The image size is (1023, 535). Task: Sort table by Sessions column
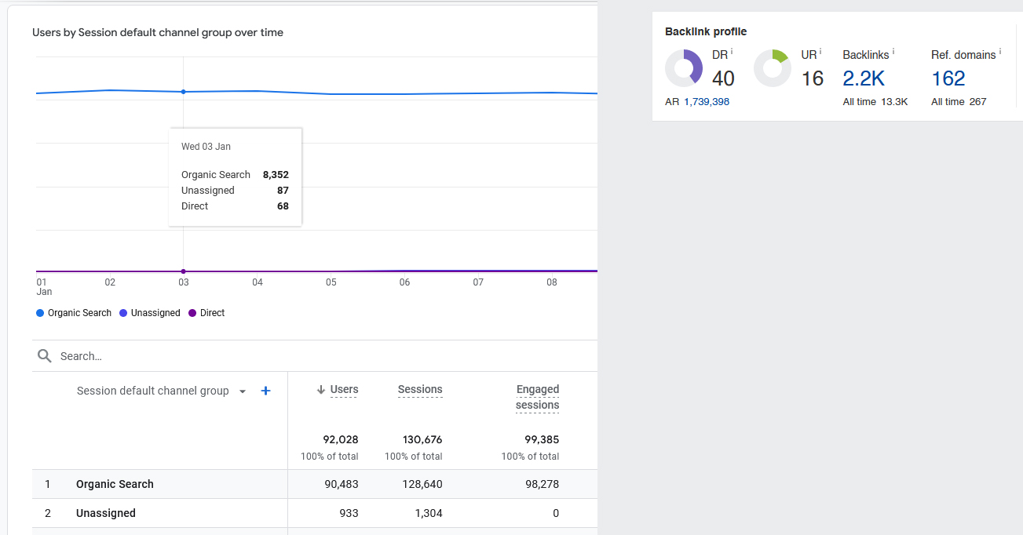[420, 390]
